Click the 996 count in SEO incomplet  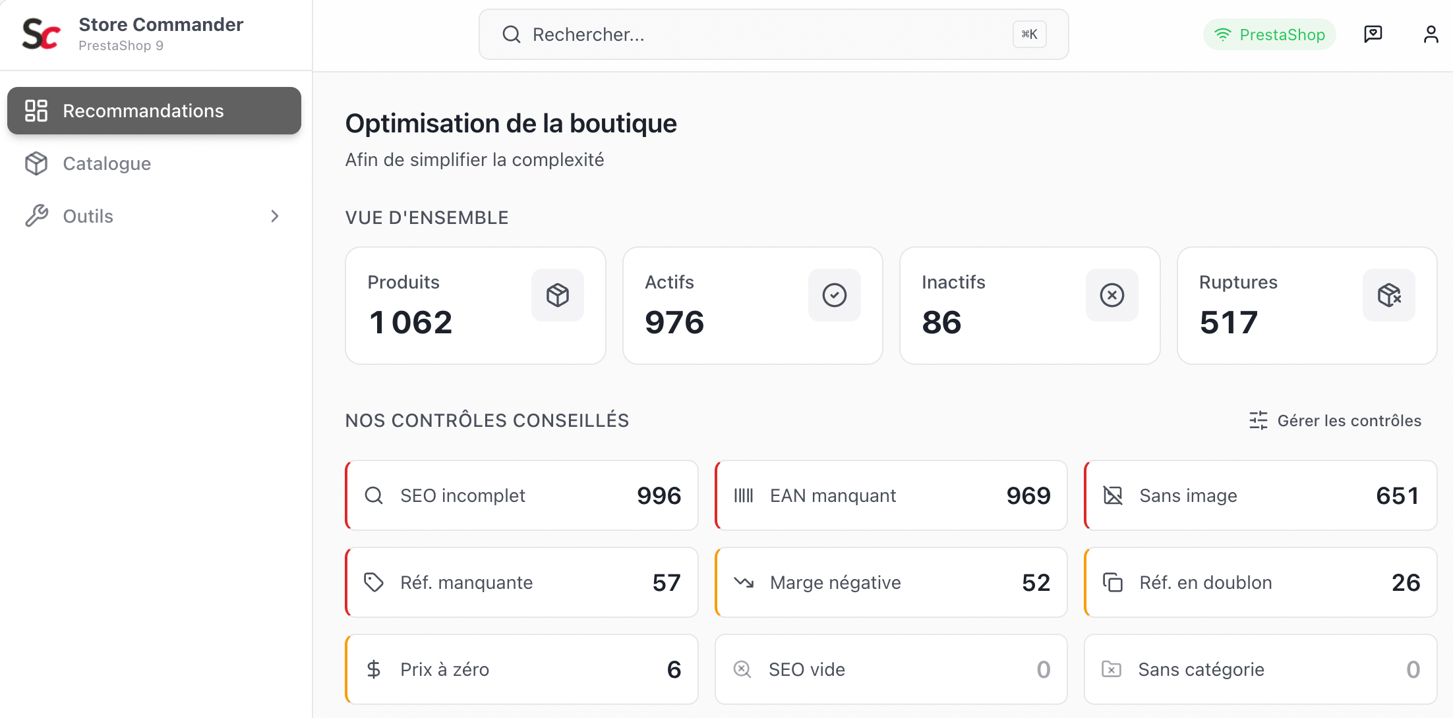(659, 495)
